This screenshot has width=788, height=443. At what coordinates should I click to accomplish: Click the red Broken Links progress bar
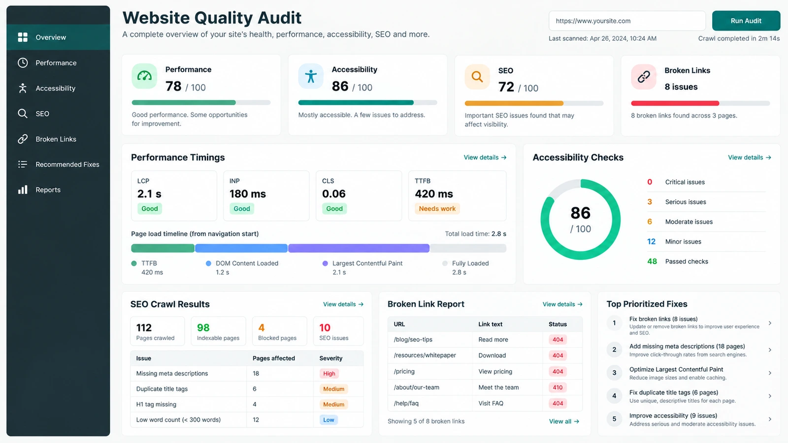[x=700, y=103]
